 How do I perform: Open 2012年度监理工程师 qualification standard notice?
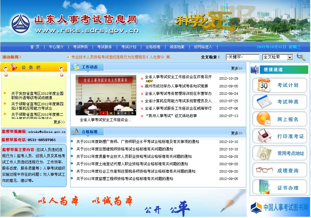pos(125,179)
